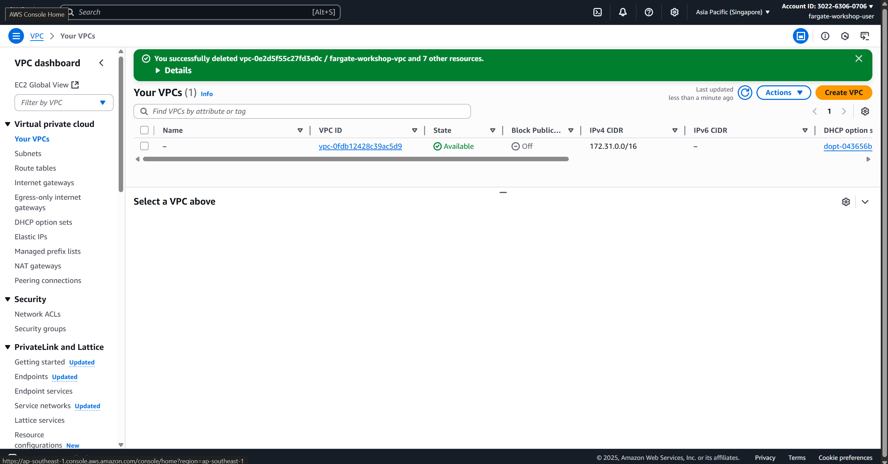Screen dimensions: 888x464
Task: Refresh the VPC list
Action: 745,93
